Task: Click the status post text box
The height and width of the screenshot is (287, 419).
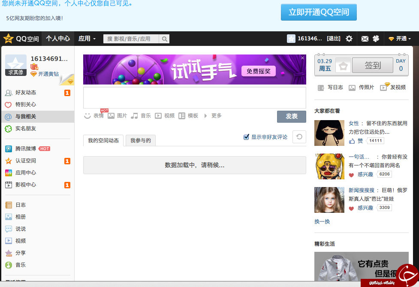Action: [195, 97]
